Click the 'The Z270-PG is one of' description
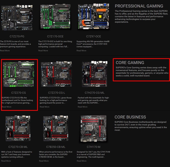Screen dimensions: 170x167 (15, 44)
